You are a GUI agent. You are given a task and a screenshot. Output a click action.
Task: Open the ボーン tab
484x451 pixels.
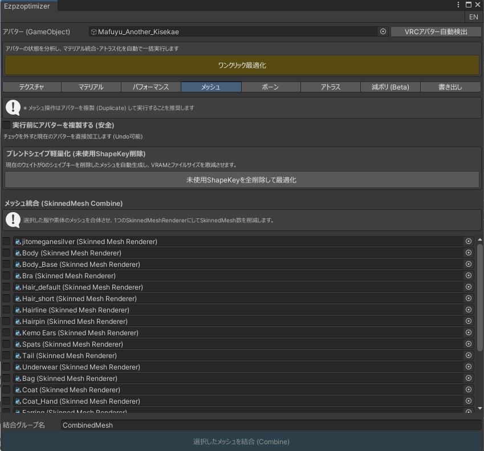[x=270, y=87]
